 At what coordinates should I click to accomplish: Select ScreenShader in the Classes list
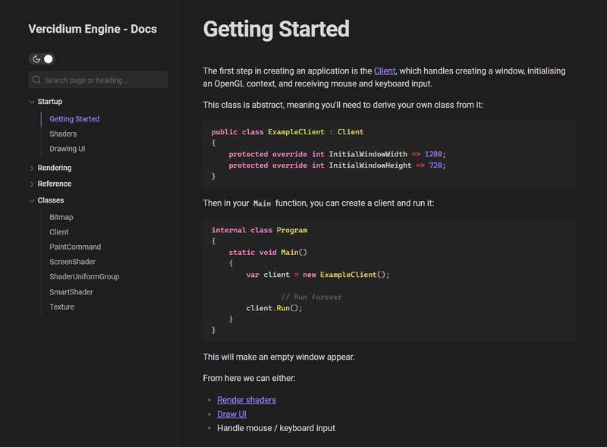point(72,262)
